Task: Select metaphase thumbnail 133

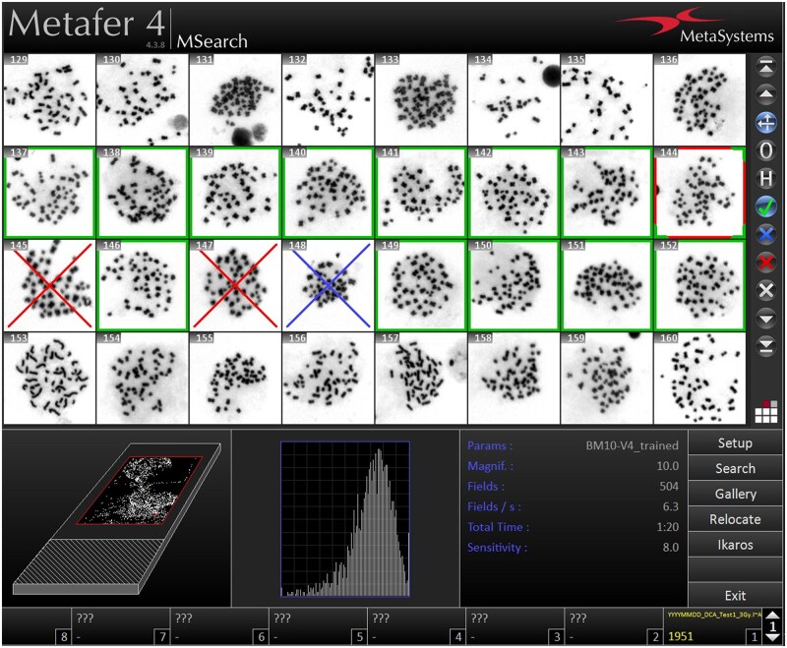Action: pyautogui.click(x=421, y=100)
